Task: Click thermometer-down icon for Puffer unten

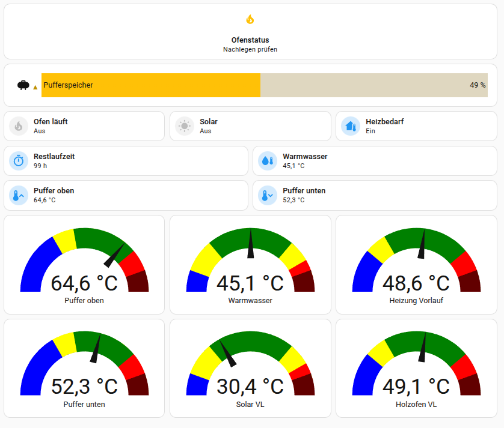Action: pos(268,195)
